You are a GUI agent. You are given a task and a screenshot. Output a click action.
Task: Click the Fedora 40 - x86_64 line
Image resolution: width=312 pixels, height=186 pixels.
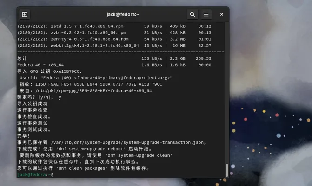[x=114, y=65]
